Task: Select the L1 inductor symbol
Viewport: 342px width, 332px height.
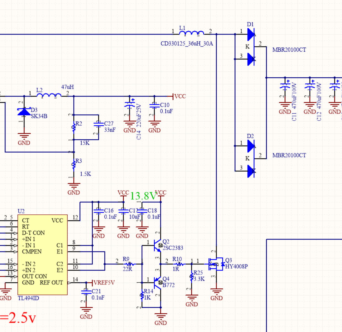Action: 192,33
